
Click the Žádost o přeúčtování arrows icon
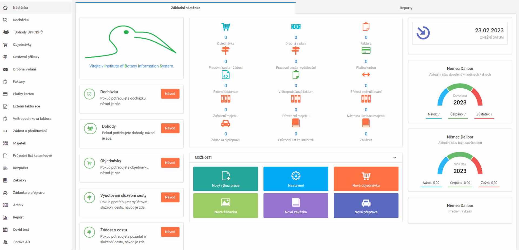click(x=366, y=75)
